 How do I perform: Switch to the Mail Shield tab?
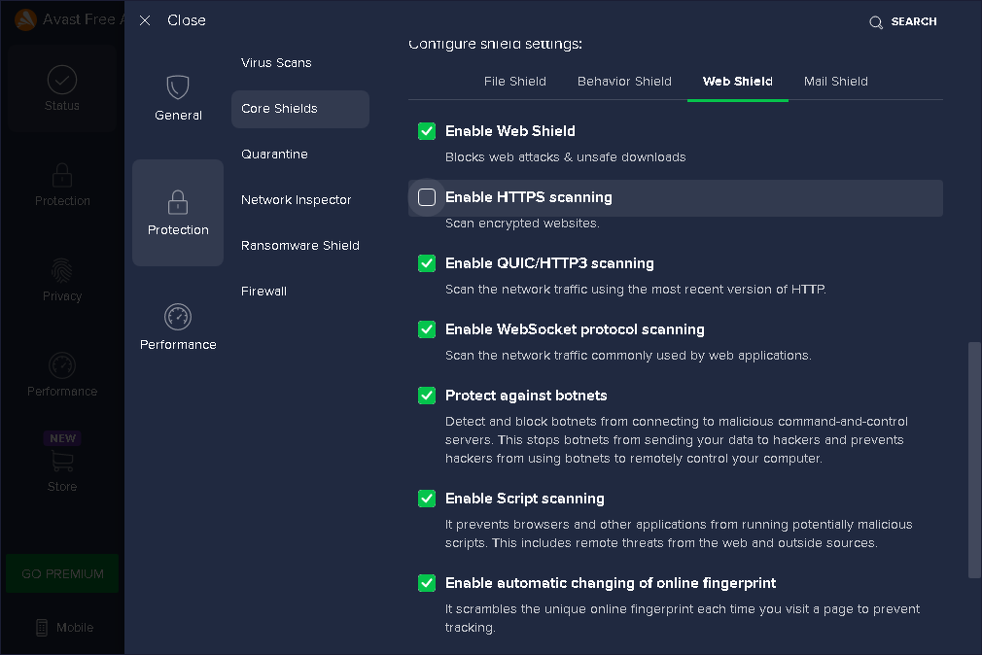[x=836, y=82]
